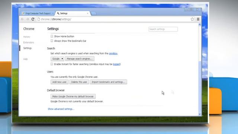Open Extensions in the sidebar

coord(29,42)
